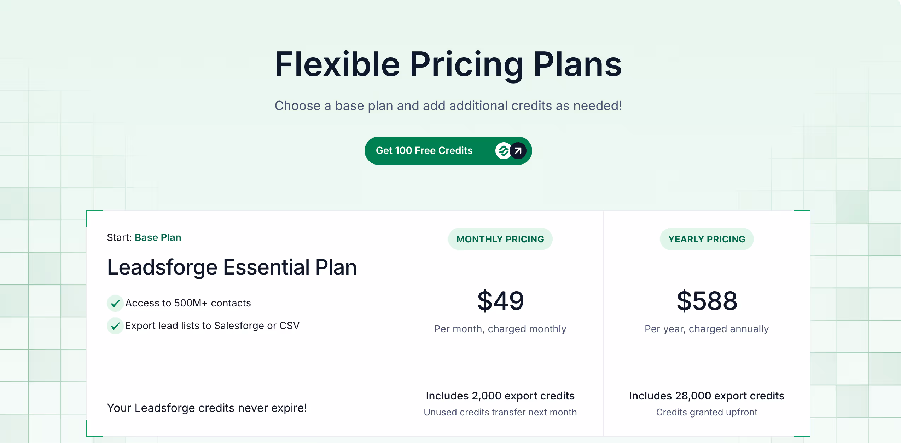Image resolution: width=901 pixels, height=443 pixels.
Task: Click Per year, charged annually label
Action: 707,329
